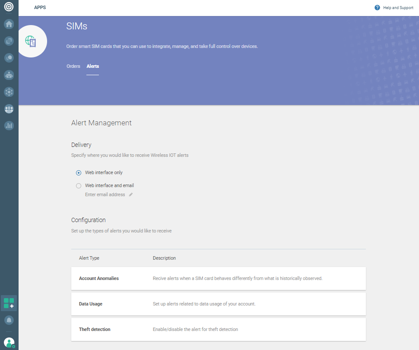419x350 pixels.
Task: Click the overlapping squares sidebar icon
Action: tap(9, 41)
